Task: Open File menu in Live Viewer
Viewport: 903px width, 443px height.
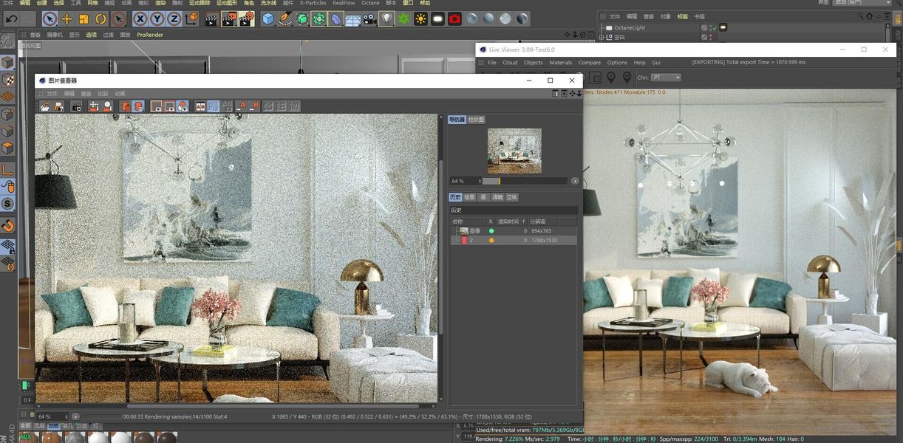Action: point(492,63)
